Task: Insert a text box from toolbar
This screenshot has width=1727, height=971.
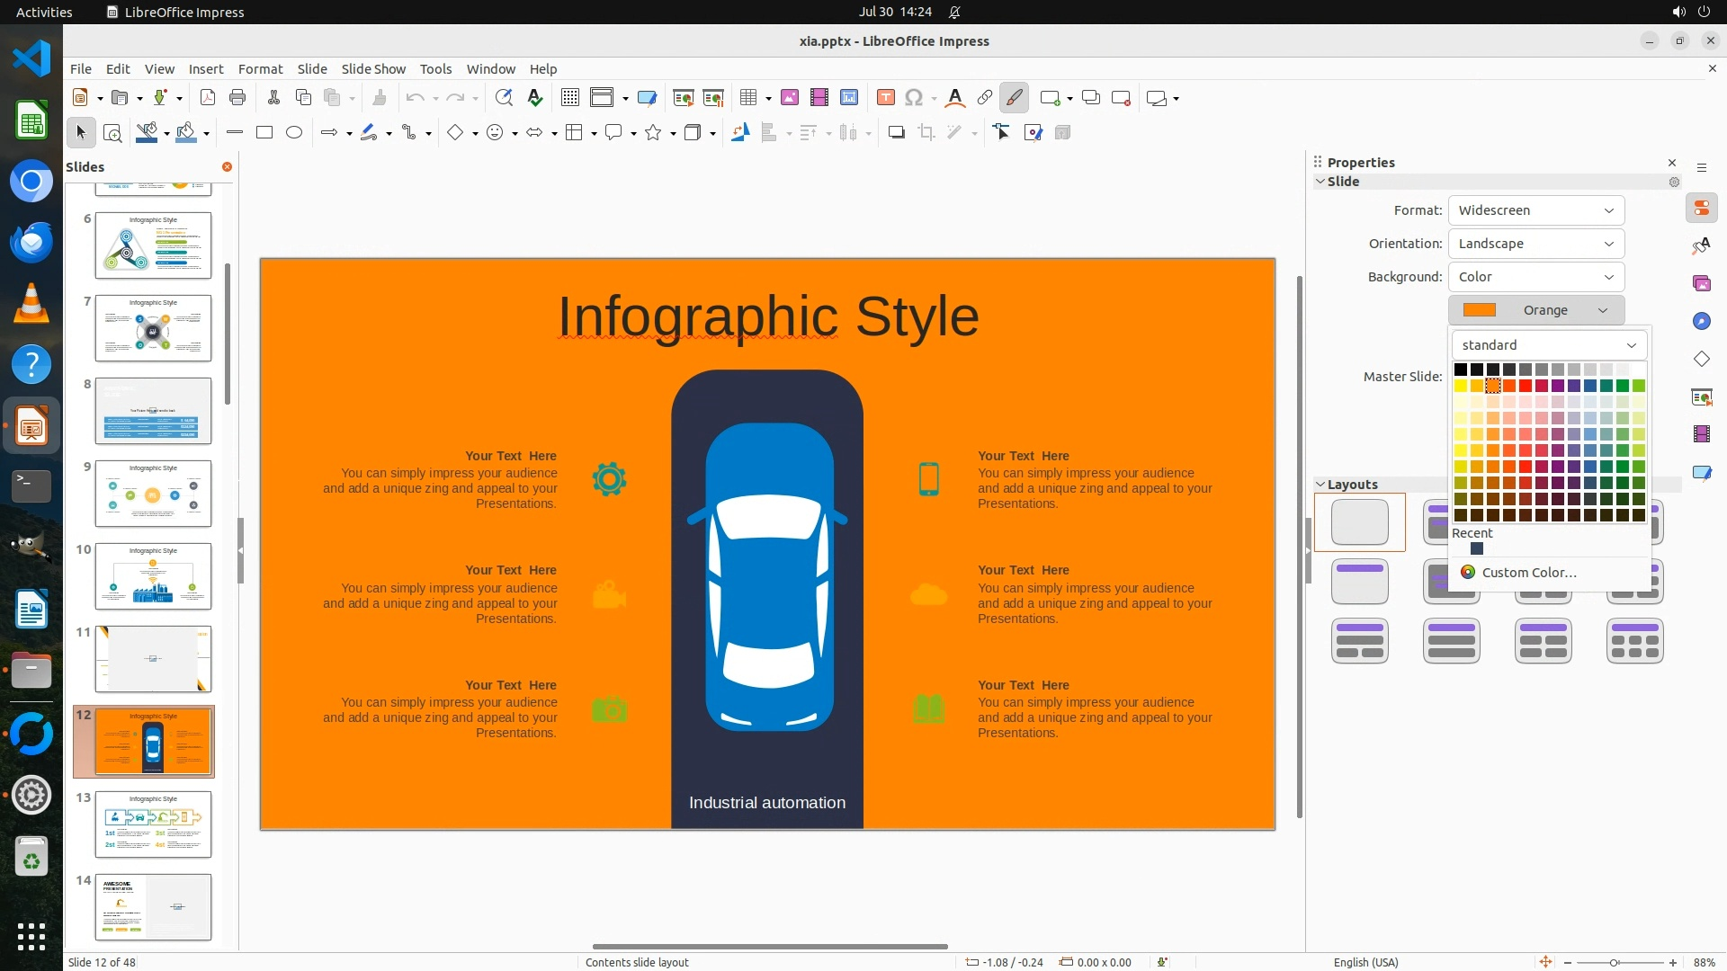Action: [885, 98]
